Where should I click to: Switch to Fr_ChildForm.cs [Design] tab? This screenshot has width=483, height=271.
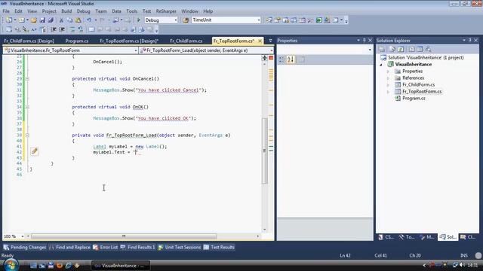point(29,41)
